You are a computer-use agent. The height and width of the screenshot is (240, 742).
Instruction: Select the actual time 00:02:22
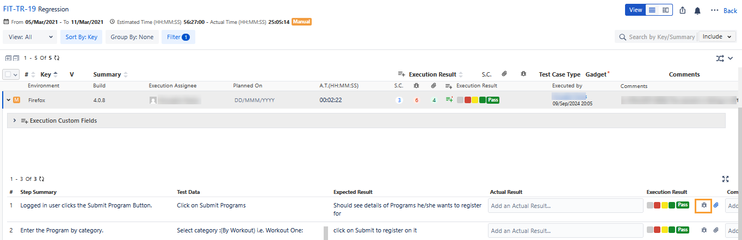click(x=331, y=100)
